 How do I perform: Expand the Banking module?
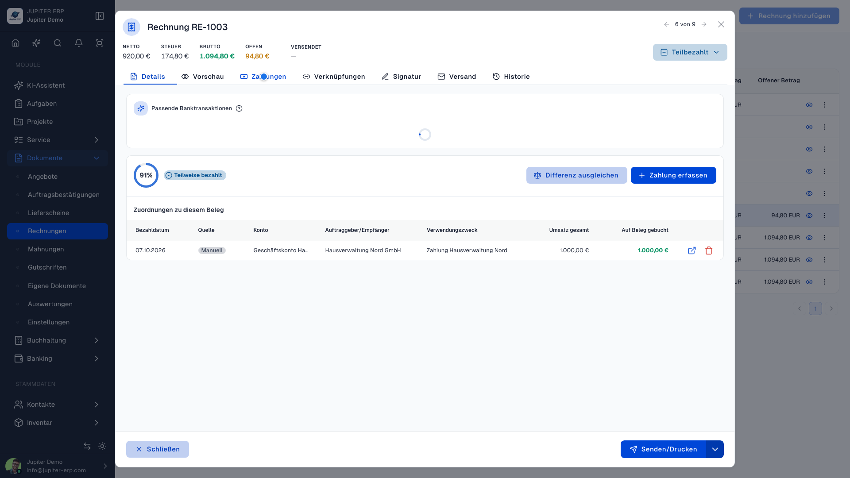[58, 358]
